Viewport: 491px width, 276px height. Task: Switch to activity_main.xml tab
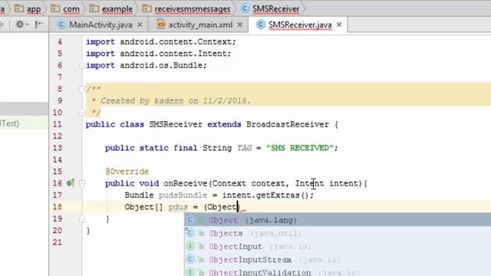[199, 25]
